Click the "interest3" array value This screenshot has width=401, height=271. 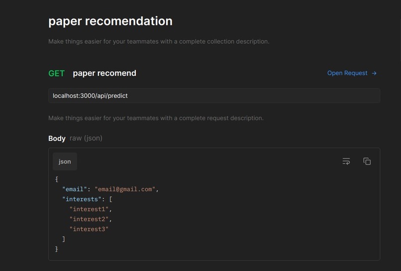coord(89,229)
